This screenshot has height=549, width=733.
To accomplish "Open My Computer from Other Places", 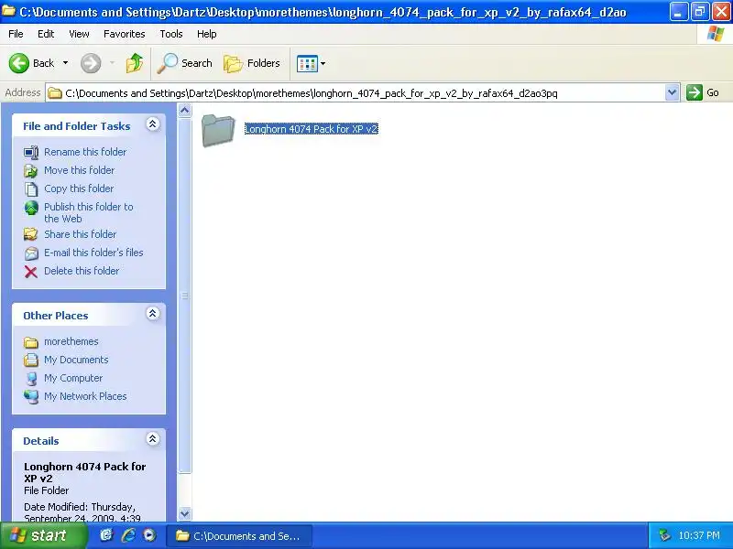I will point(73,378).
